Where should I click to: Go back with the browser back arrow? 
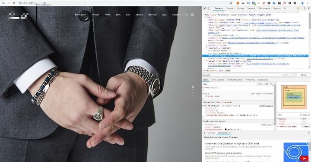click(x=3, y=3)
